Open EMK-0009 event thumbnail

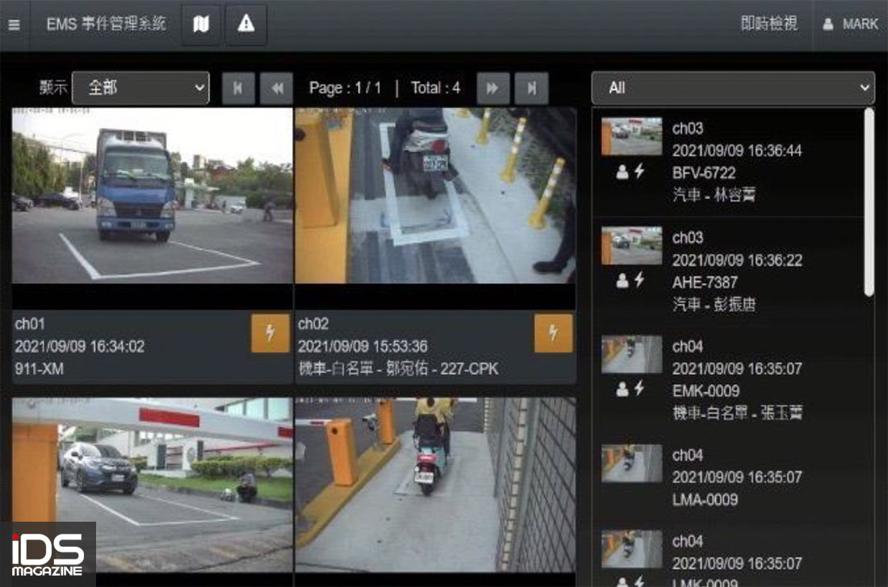pos(631,355)
